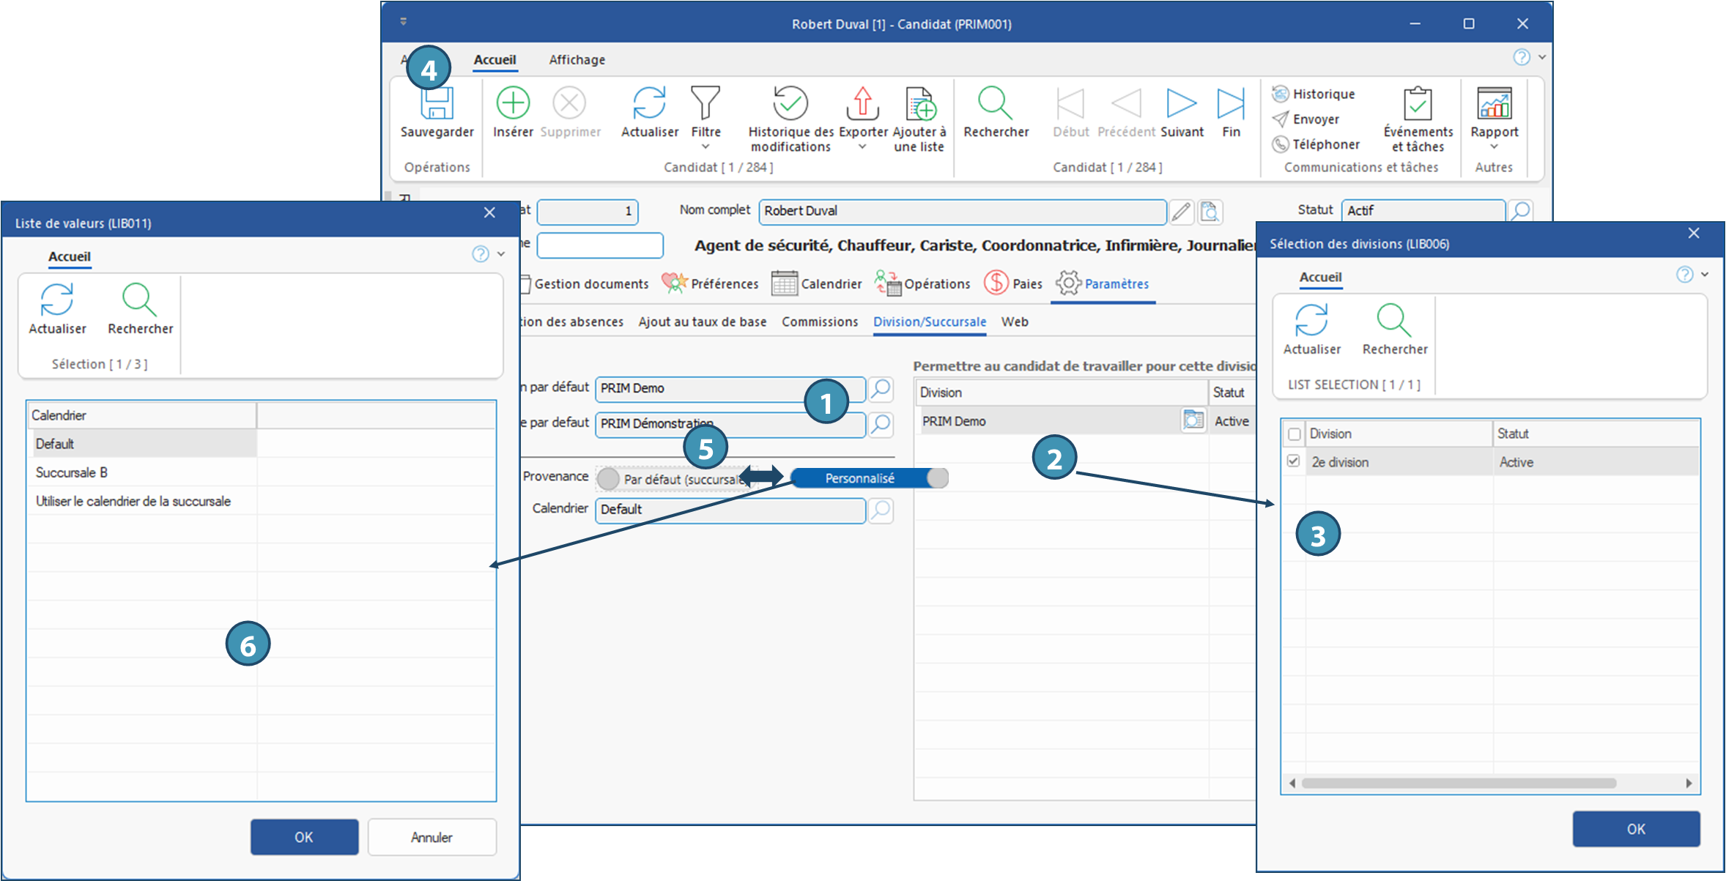Screen dimensions: 1726x881
Task: Click the horizontal scrollbar in the divisions list
Action: 1458,783
